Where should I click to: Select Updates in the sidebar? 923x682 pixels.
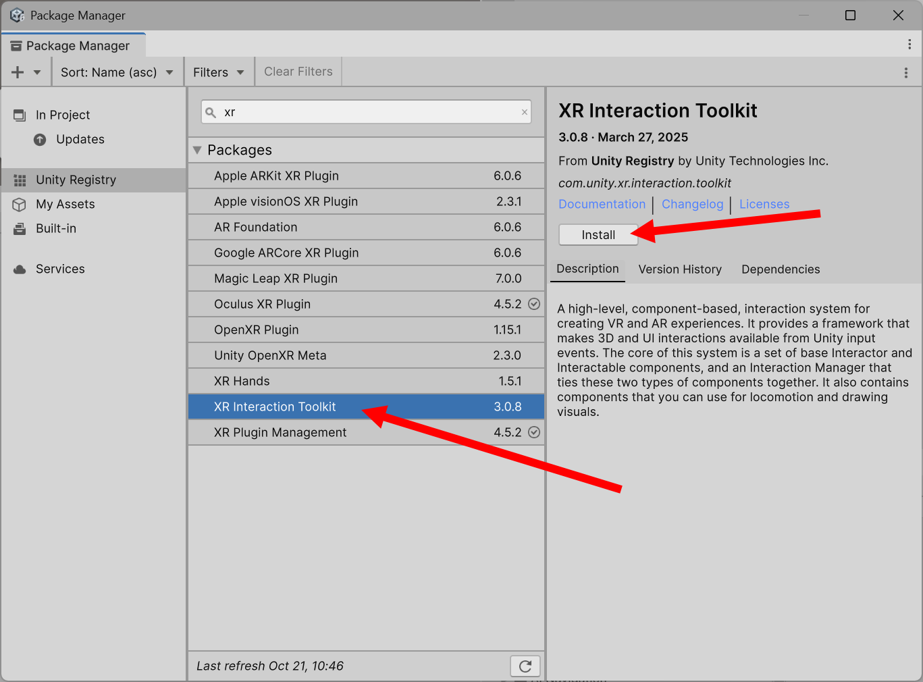pos(93,139)
